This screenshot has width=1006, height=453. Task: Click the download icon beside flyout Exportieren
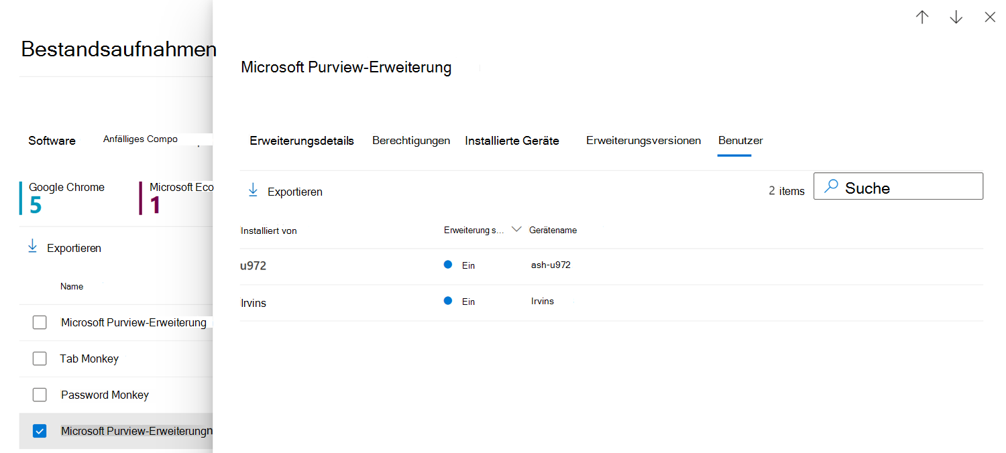(x=253, y=190)
